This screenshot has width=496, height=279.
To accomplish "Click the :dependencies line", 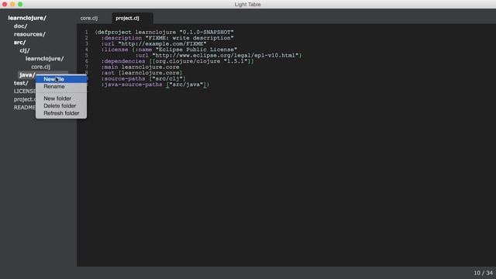I will [177, 61].
